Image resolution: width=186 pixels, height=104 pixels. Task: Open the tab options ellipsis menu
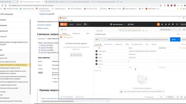coord(146,31)
